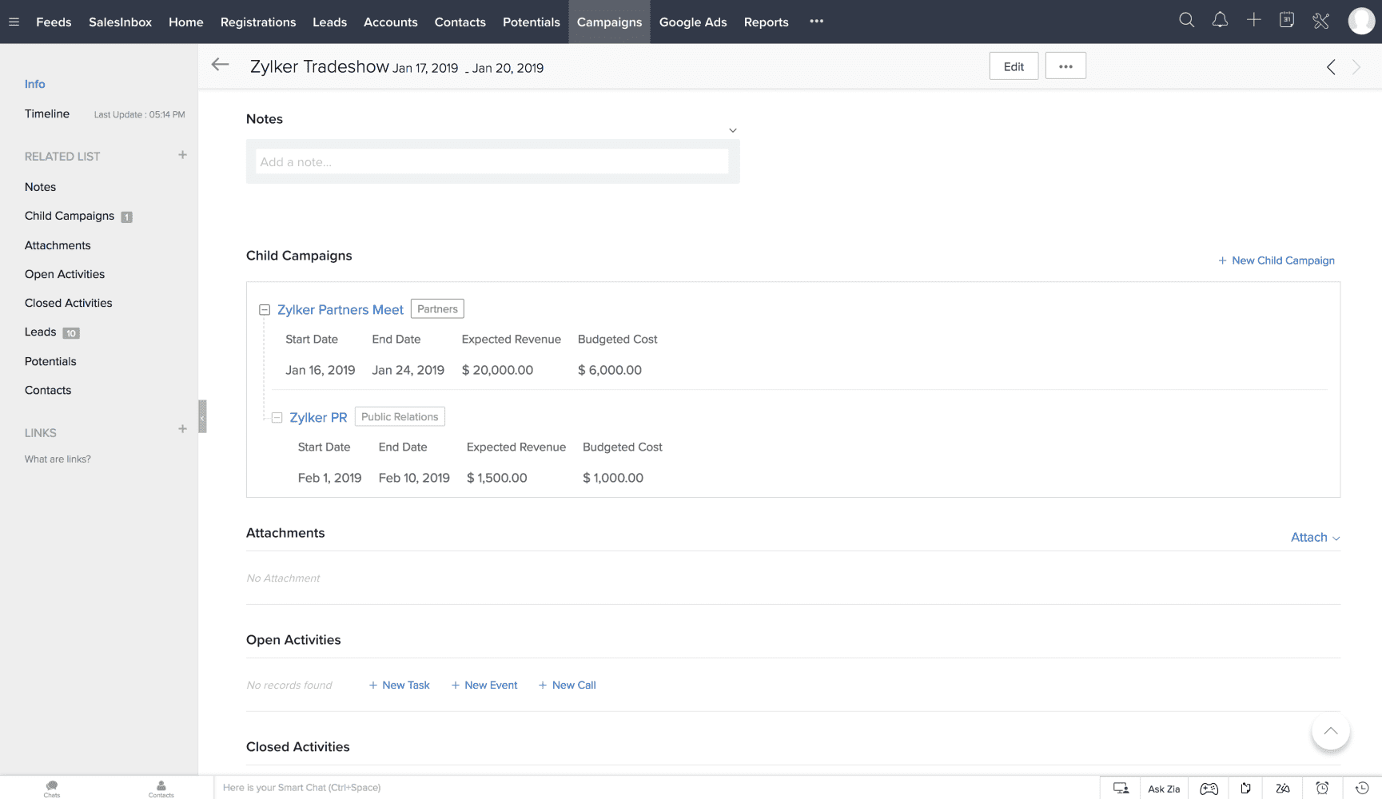Open the Google Ads tab
The image size is (1382, 799).
[693, 22]
